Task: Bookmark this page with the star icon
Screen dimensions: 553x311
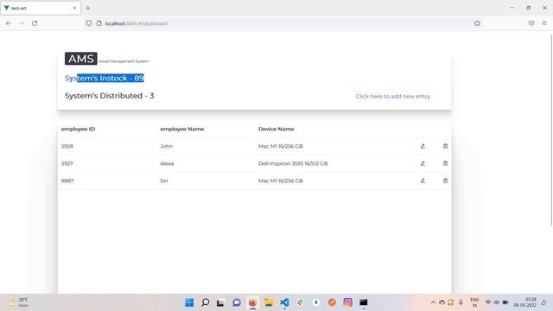Action: (477, 23)
